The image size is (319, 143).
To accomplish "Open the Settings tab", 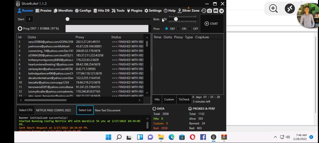I will [153, 11].
